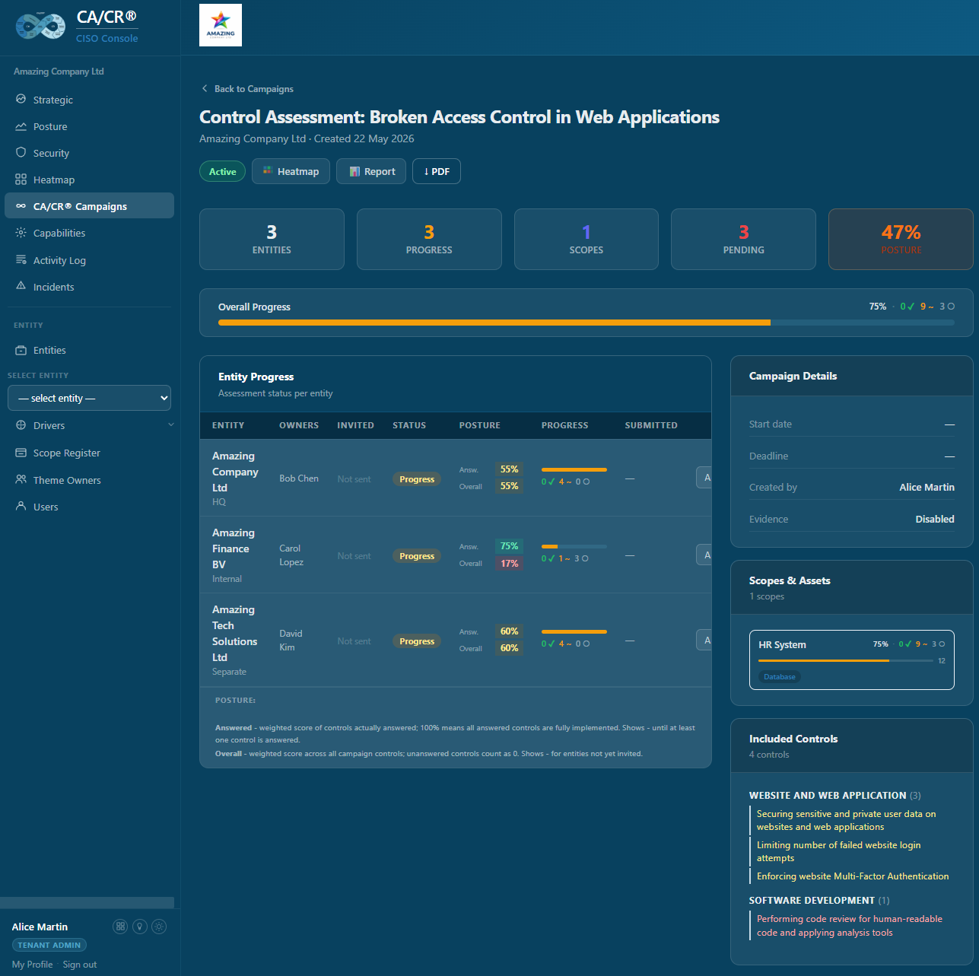
Task: Click the back chevron arrow icon
Action: tap(205, 88)
